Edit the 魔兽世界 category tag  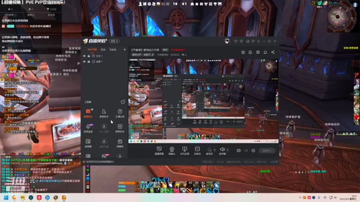pyautogui.click(x=143, y=55)
